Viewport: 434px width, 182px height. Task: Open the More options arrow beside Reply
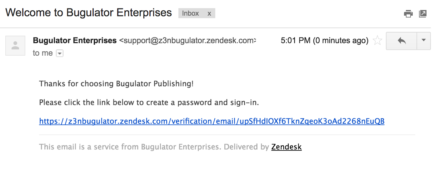[424, 41]
